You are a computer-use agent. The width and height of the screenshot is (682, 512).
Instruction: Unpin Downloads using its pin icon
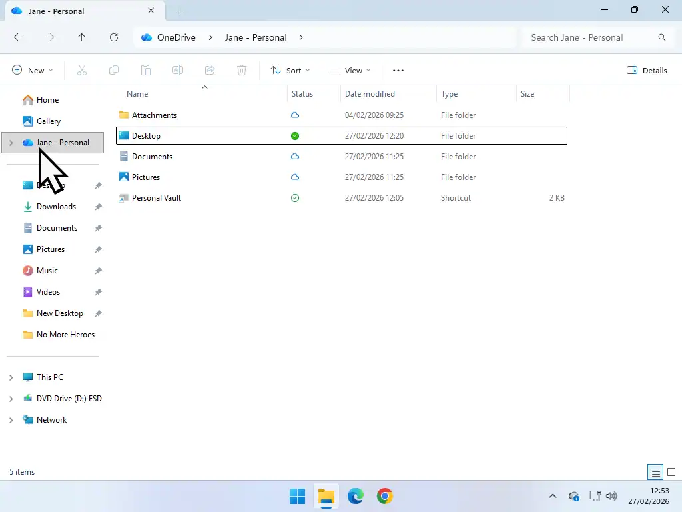coord(98,207)
